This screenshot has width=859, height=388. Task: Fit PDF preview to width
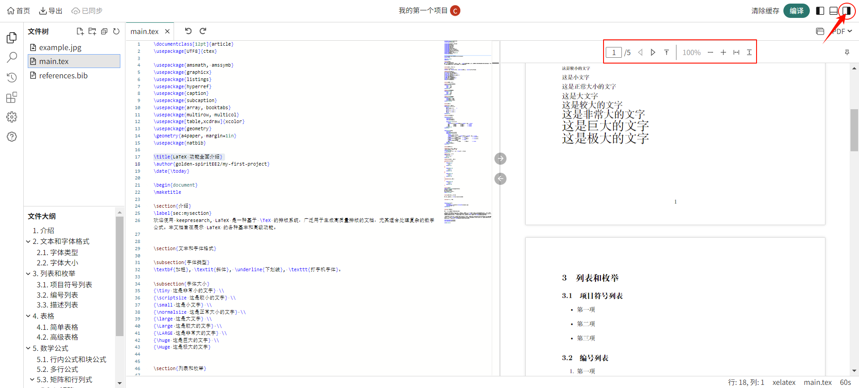(x=736, y=52)
